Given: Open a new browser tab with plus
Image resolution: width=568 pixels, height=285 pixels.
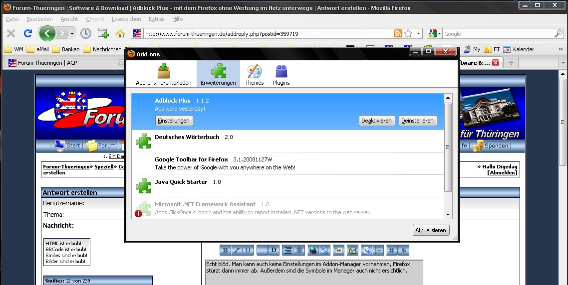Looking at the screenshot, I should click(511, 63).
